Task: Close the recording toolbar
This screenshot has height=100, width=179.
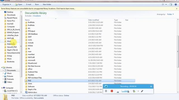Action: 151,86
